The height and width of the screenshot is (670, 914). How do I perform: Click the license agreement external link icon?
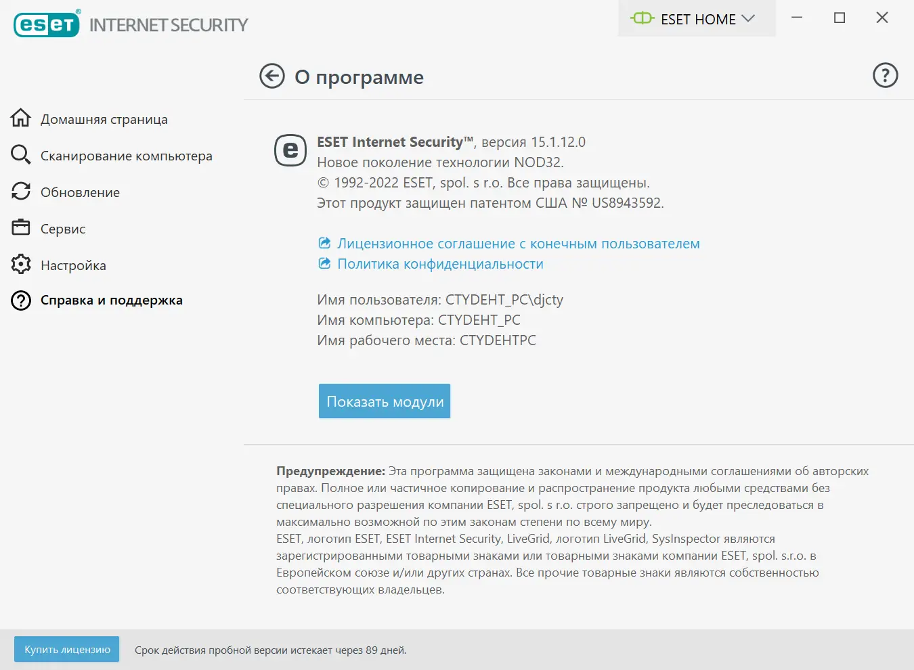click(x=324, y=242)
